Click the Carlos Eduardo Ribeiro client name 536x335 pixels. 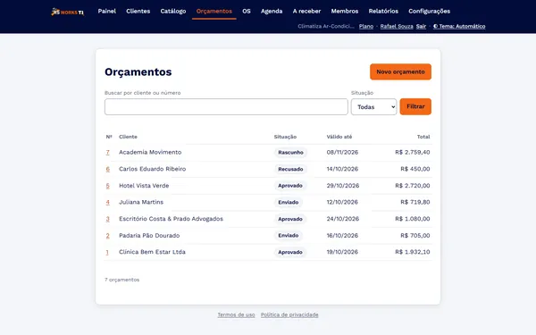(153, 169)
